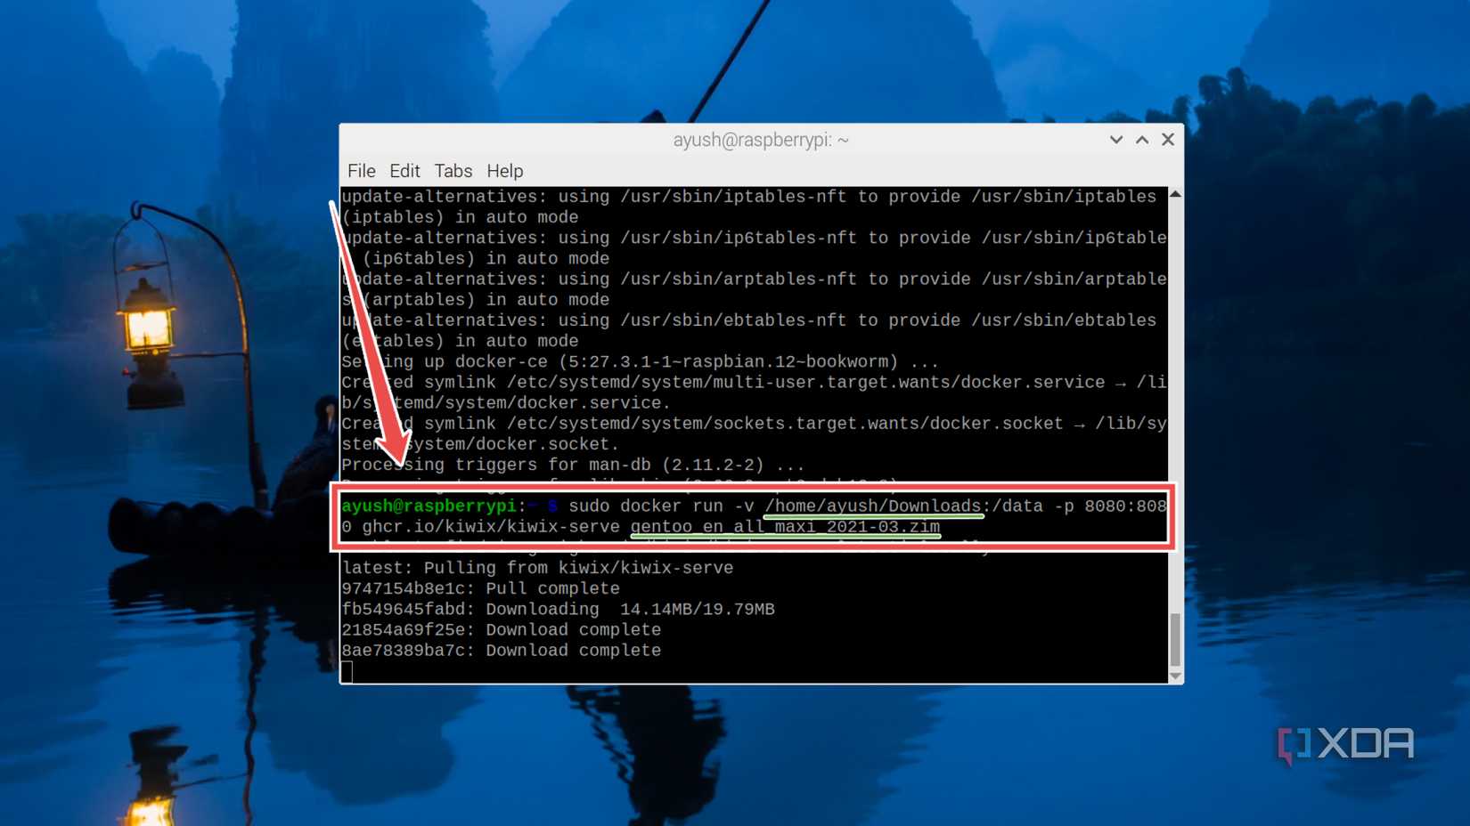This screenshot has height=826, width=1470.
Task: Open the Edit menu
Action: click(405, 171)
